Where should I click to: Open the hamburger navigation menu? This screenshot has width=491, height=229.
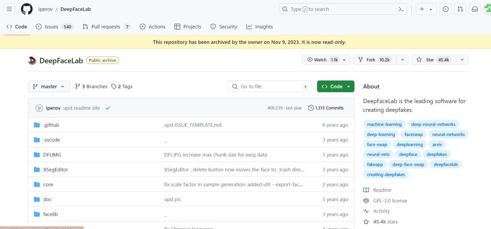pos(9,9)
